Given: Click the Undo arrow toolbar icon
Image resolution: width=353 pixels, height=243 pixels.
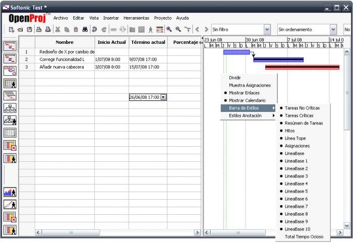Looking at the screenshot, I should 94,29.
